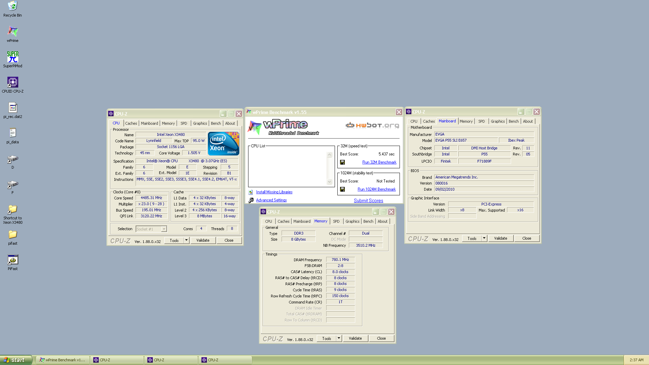The height and width of the screenshot is (365, 649).
Task: Open the D drive shortcut icon
Action: point(13,159)
